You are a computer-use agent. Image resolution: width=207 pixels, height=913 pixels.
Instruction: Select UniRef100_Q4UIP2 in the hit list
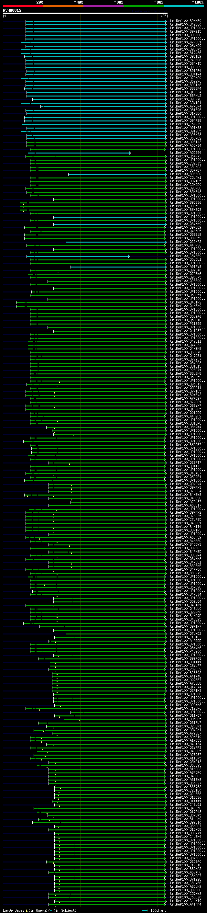pyautogui.click(x=186, y=303)
